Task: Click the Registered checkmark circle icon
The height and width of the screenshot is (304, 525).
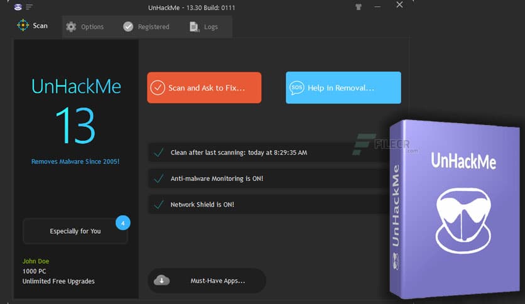Action: pos(128,27)
